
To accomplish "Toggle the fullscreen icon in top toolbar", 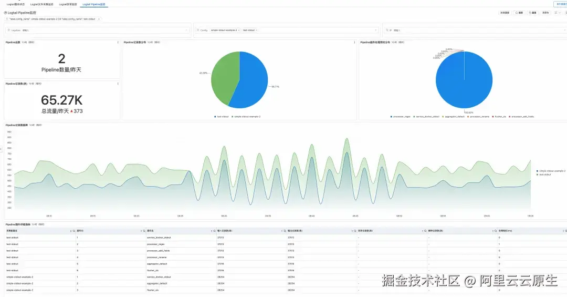I will click(x=556, y=13).
